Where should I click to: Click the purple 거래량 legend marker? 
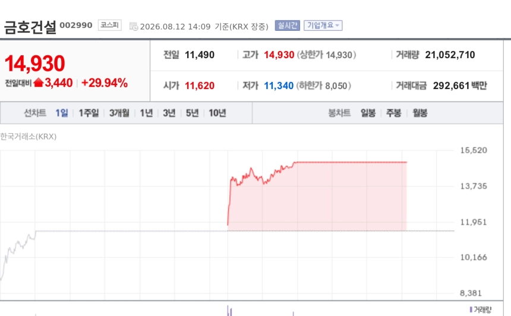[471, 309]
